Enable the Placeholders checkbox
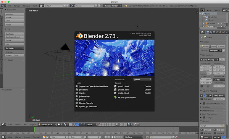 pos(202,133)
